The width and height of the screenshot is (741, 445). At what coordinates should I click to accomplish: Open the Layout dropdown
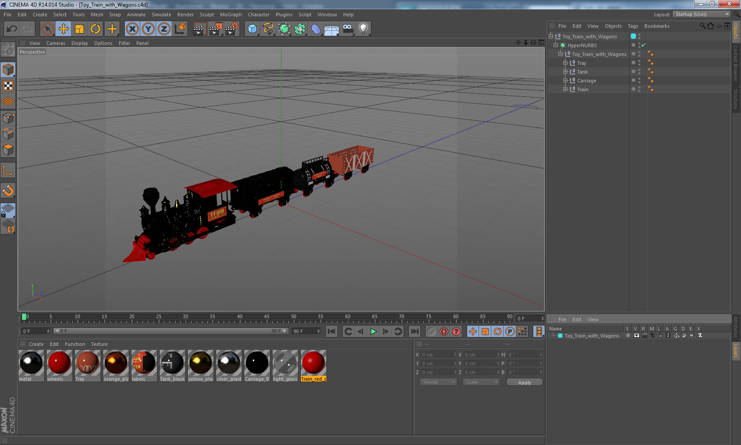[x=702, y=14]
